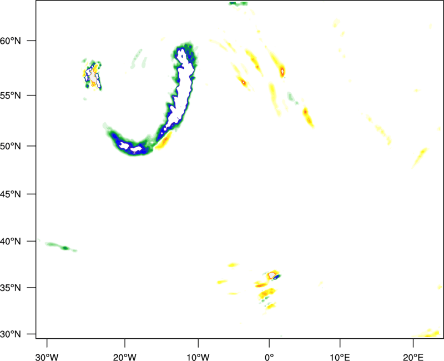Click the 40°N latitude label

(x=11, y=242)
